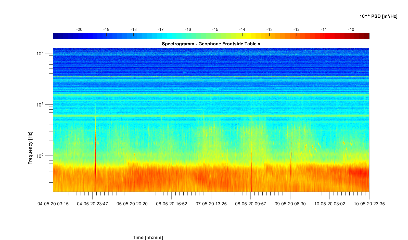Click the '07-05-20 13:25' time tick label
This screenshot has width=408, height=240.
[211, 204]
